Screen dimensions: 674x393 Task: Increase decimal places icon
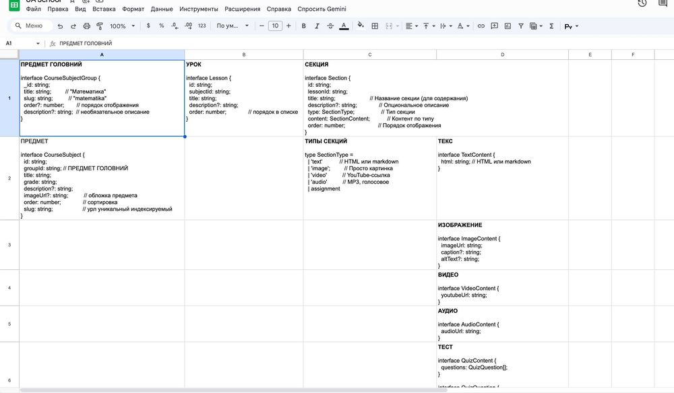click(x=188, y=26)
